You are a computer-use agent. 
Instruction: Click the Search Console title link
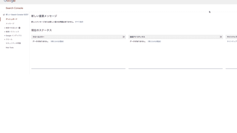pyautogui.click(x=14, y=8)
